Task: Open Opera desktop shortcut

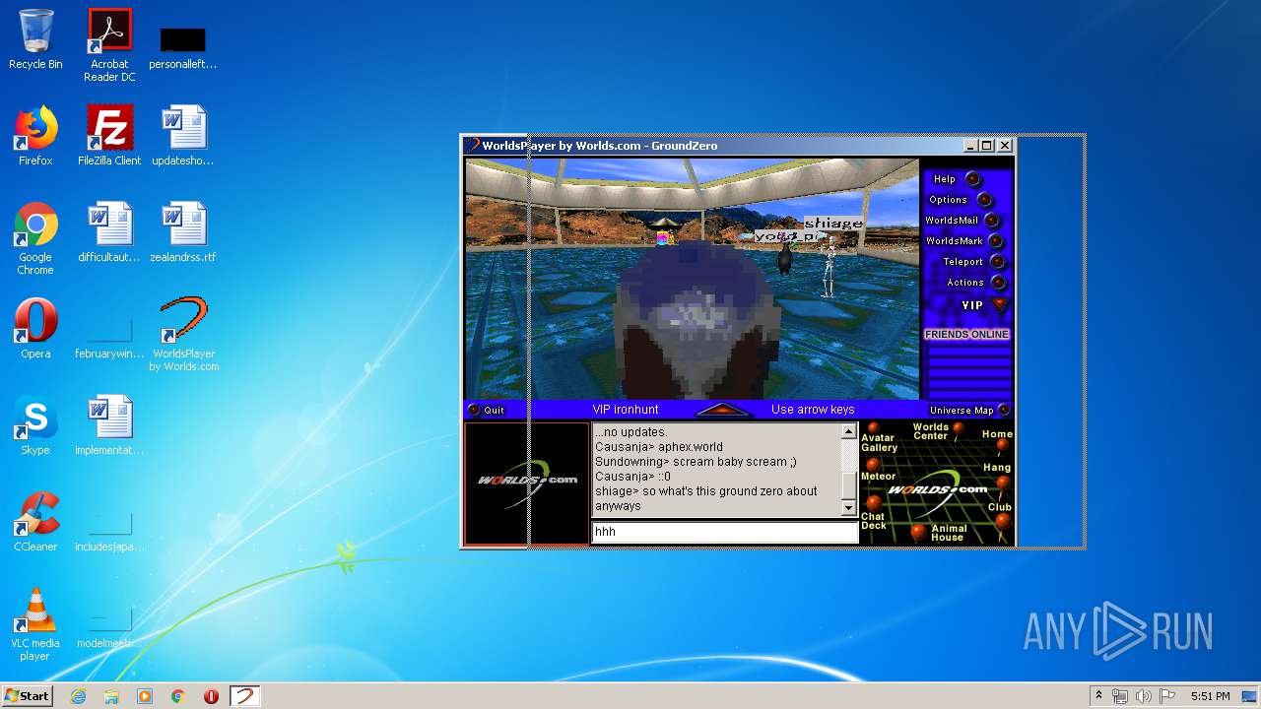Action: pos(35,329)
